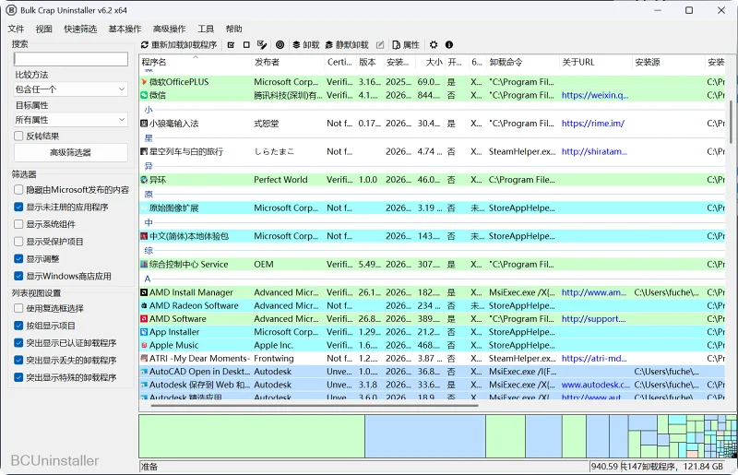Enable the 使用复选框选择 checkbox
The image size is (738, 475).
18,308
